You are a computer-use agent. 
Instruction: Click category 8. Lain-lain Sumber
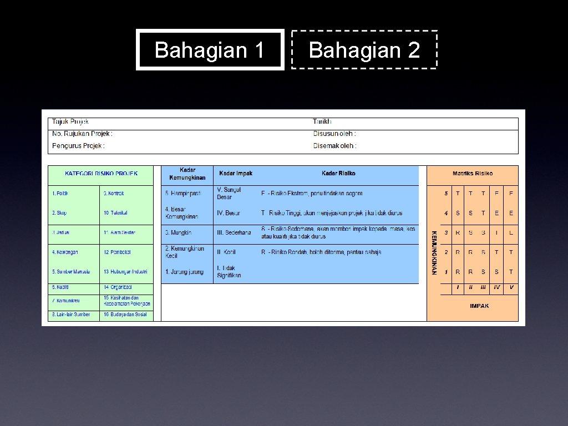click(71, 315)
